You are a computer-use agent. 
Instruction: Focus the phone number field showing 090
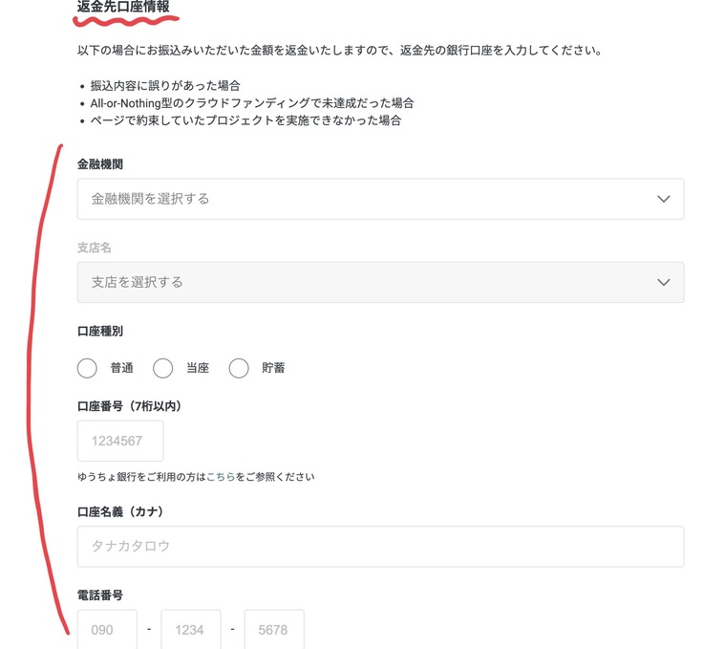107,630
